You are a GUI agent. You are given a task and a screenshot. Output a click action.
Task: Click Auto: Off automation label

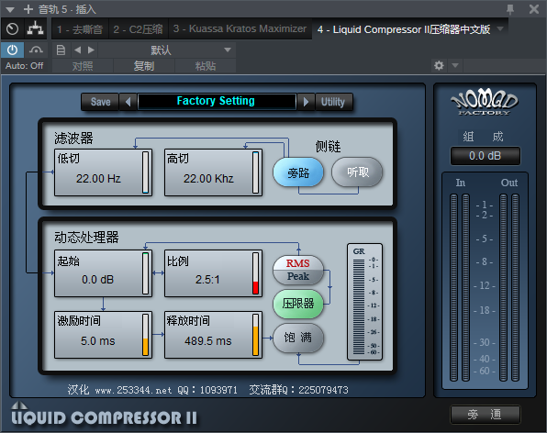pos(25,65)
